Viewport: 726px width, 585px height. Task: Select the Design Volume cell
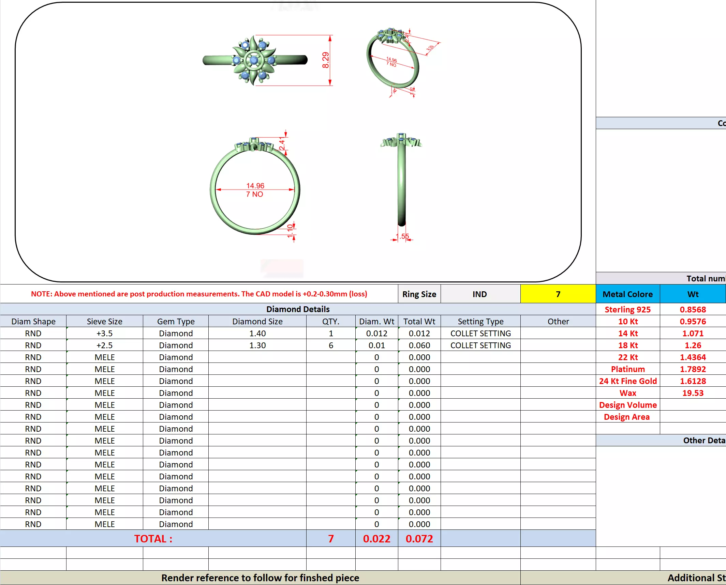click(627, 405)
